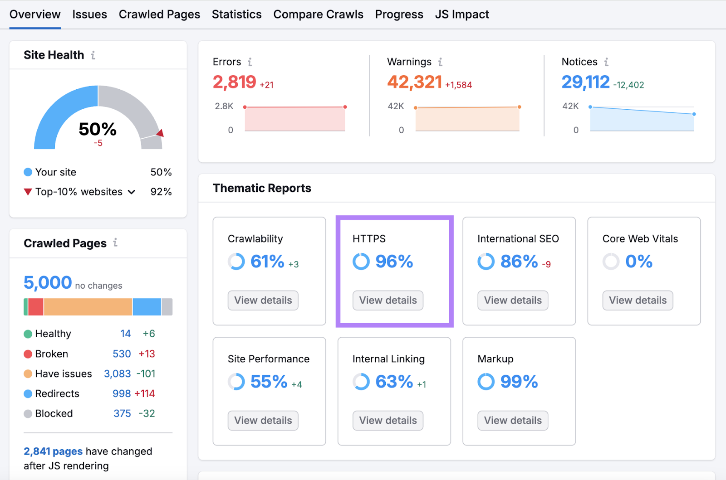726x480 pixels.
Task: Click the gray Blocked legend dot
Action: point(28,414)
